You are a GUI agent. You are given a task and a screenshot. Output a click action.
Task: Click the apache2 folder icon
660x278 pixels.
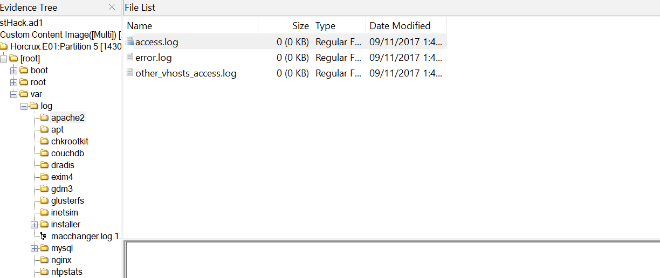pos(44,118)
